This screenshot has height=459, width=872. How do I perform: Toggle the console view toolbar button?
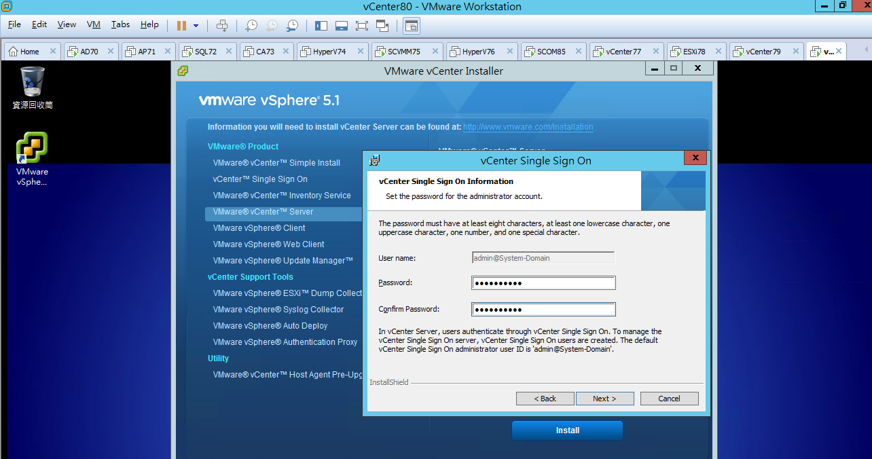click(x=412, y=26)
